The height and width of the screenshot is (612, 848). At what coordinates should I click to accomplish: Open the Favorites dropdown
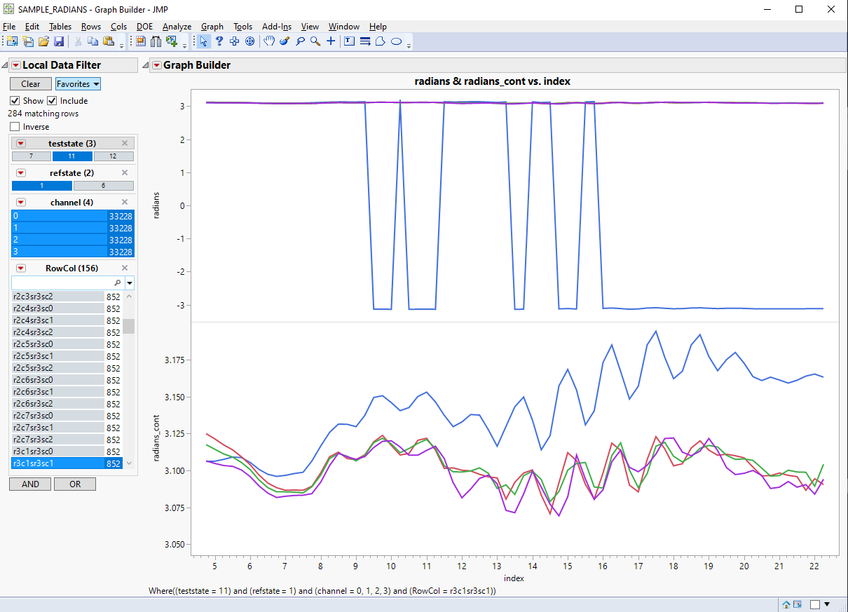77,83
